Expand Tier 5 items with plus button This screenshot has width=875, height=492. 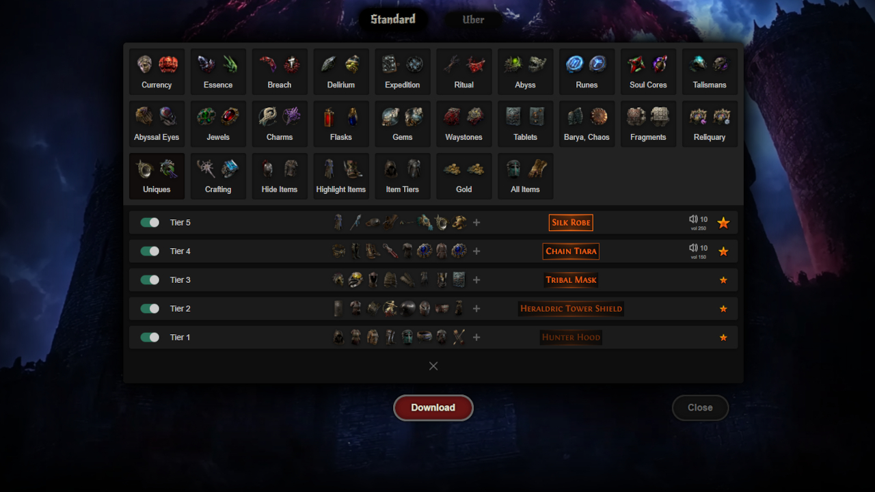(x=476, y=223)
